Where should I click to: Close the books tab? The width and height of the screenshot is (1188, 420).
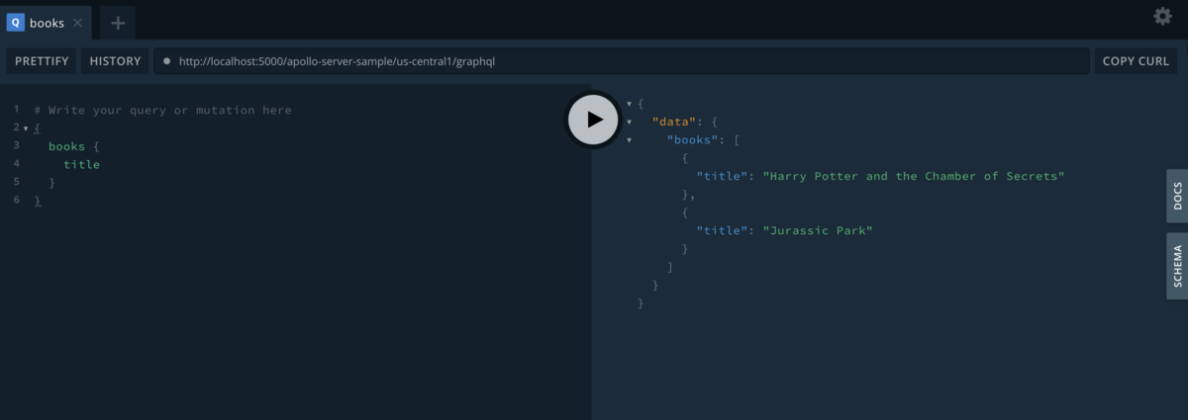(x=78, y=22)
